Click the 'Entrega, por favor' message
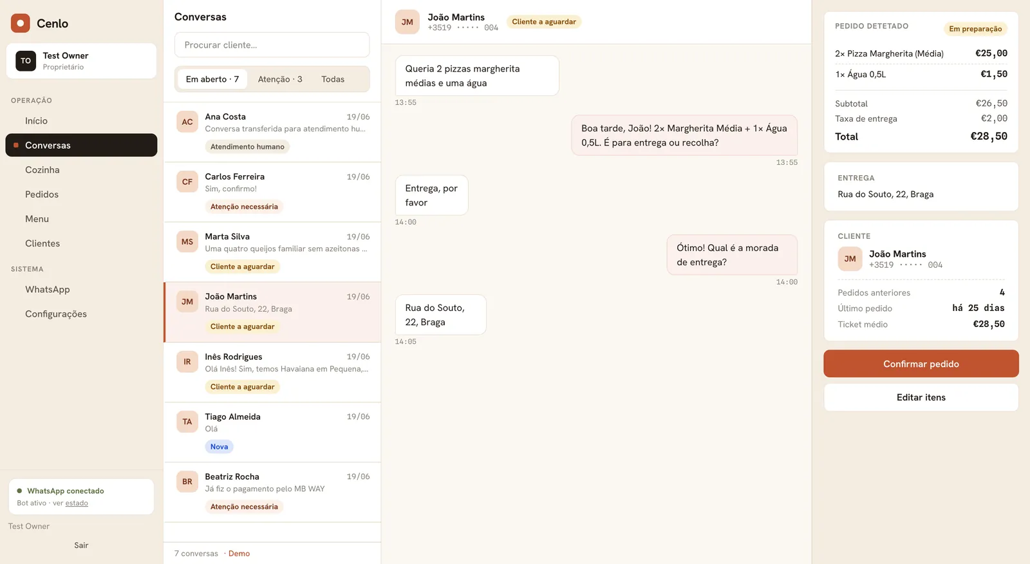 (x=431, y=195)
